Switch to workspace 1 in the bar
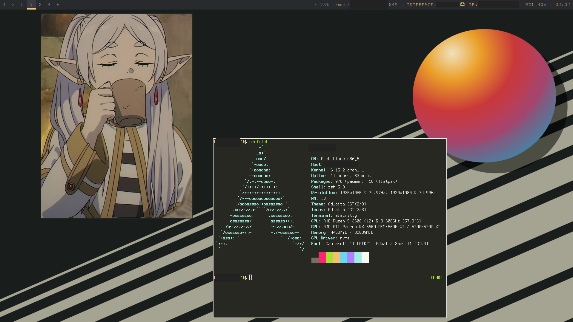The image size is (573, 322). [4, 4]
